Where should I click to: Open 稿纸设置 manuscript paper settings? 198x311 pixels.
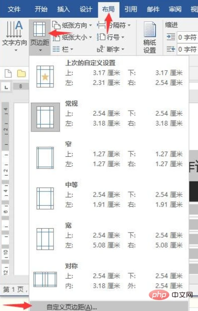click(149, 37)
